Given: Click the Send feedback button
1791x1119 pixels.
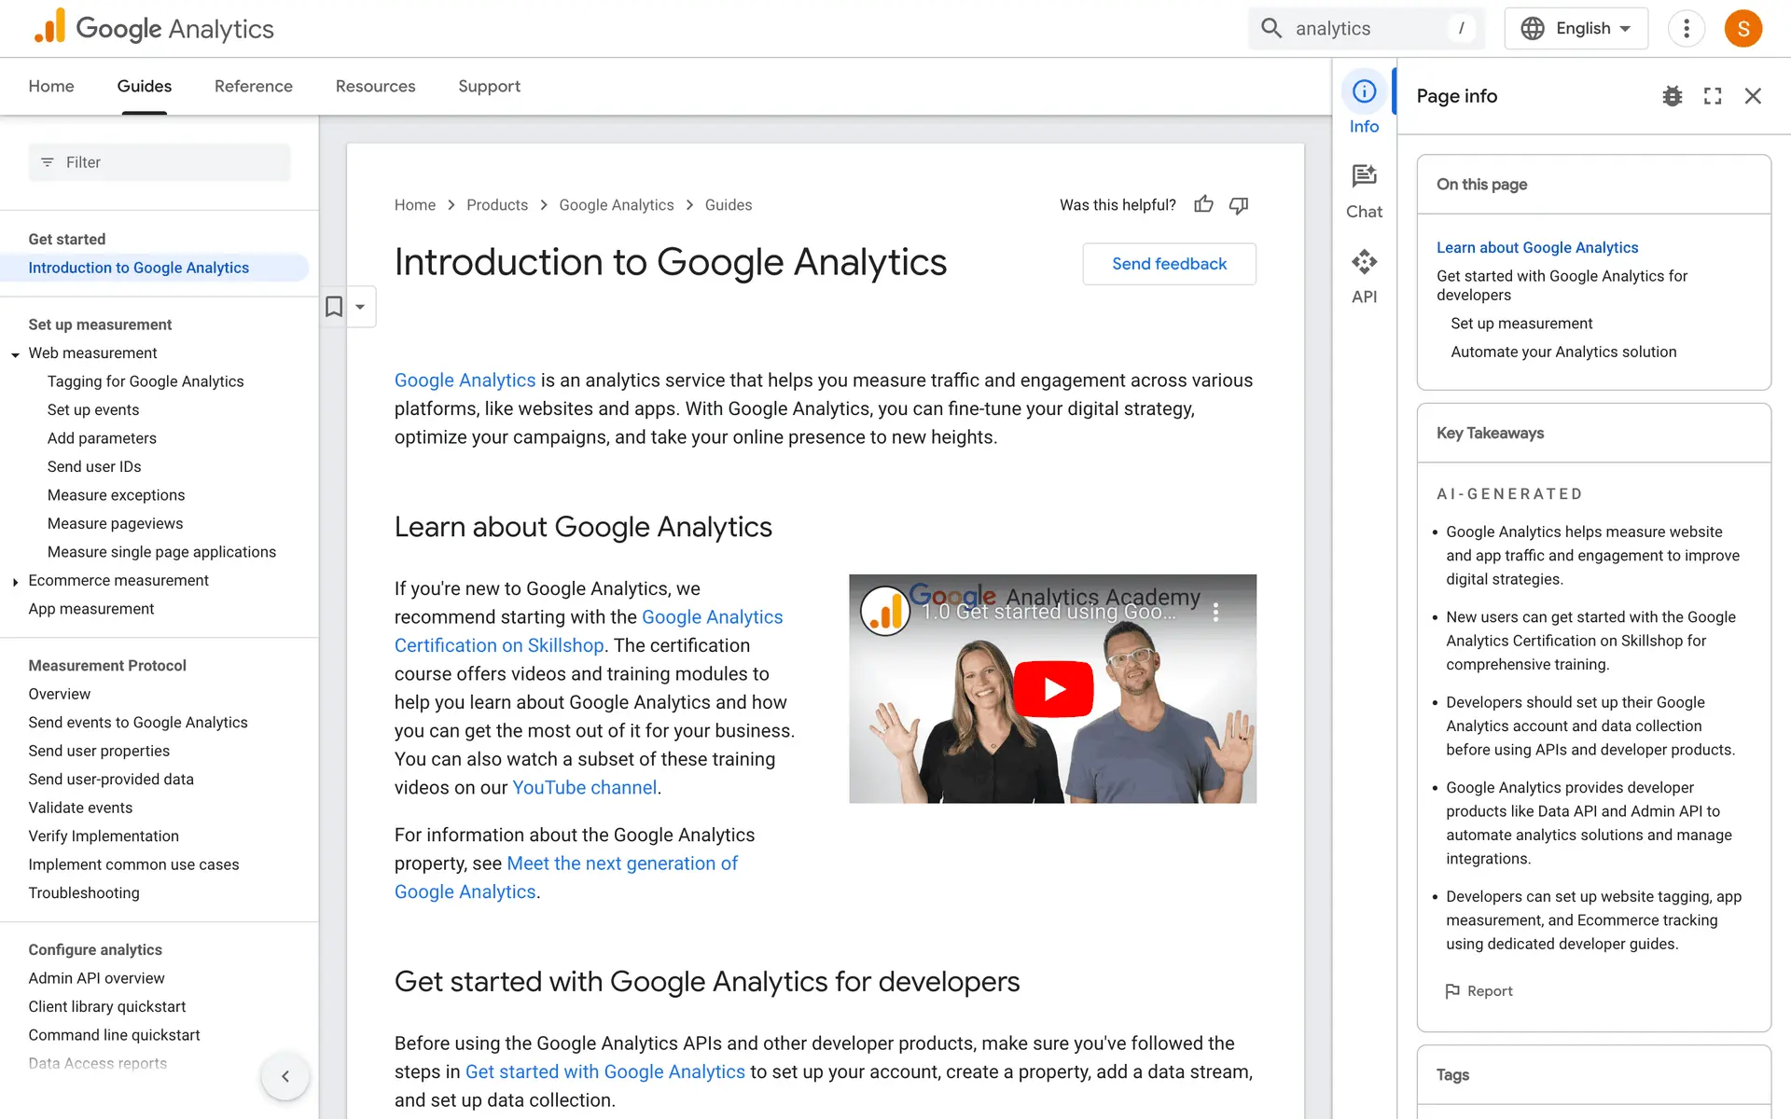Looking at the screenshot, I should (1169, 264).
